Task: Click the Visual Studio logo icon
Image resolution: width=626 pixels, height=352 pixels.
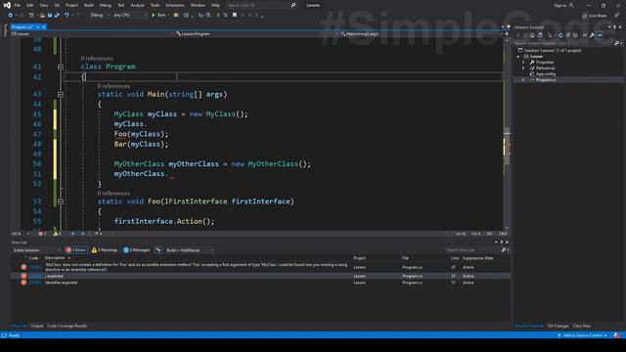Action: click(x=7, y=5)
